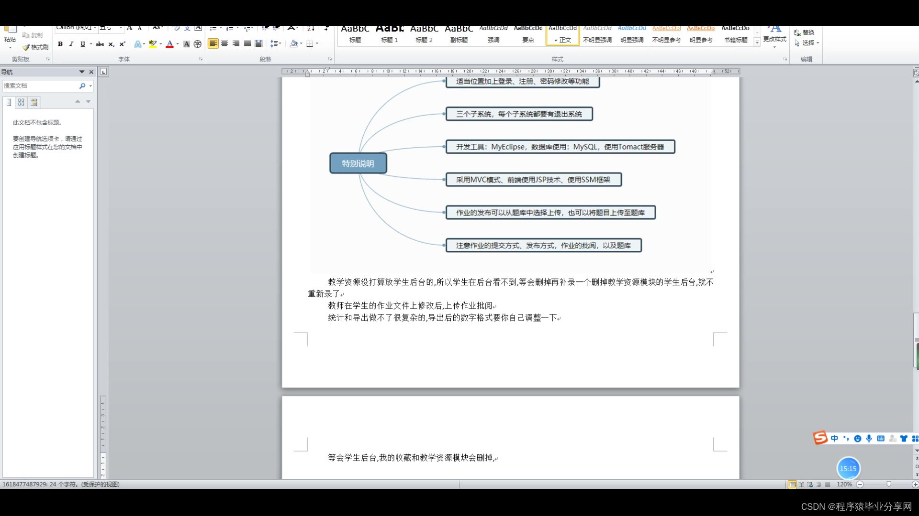Open the text highlight color dropdown
The image size is (919, 516).
pyautogui.click(x=161, y=44)
